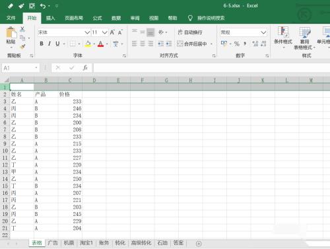
Task: Select column C header
Action: [x=70, y=80]
